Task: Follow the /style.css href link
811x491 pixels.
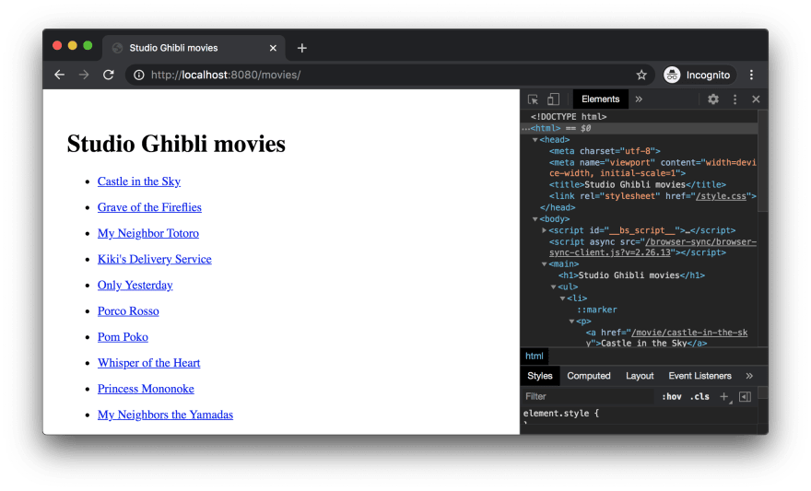Action: tap(722, 196)
